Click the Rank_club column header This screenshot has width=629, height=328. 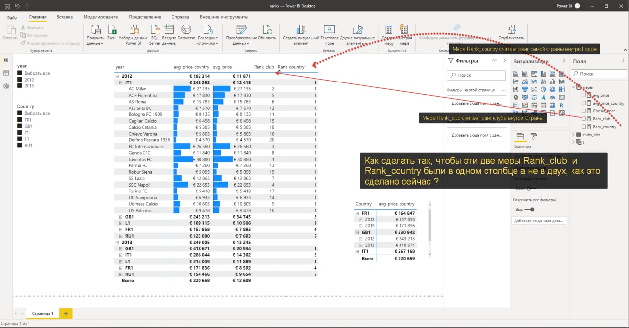(x=264, y=67)
